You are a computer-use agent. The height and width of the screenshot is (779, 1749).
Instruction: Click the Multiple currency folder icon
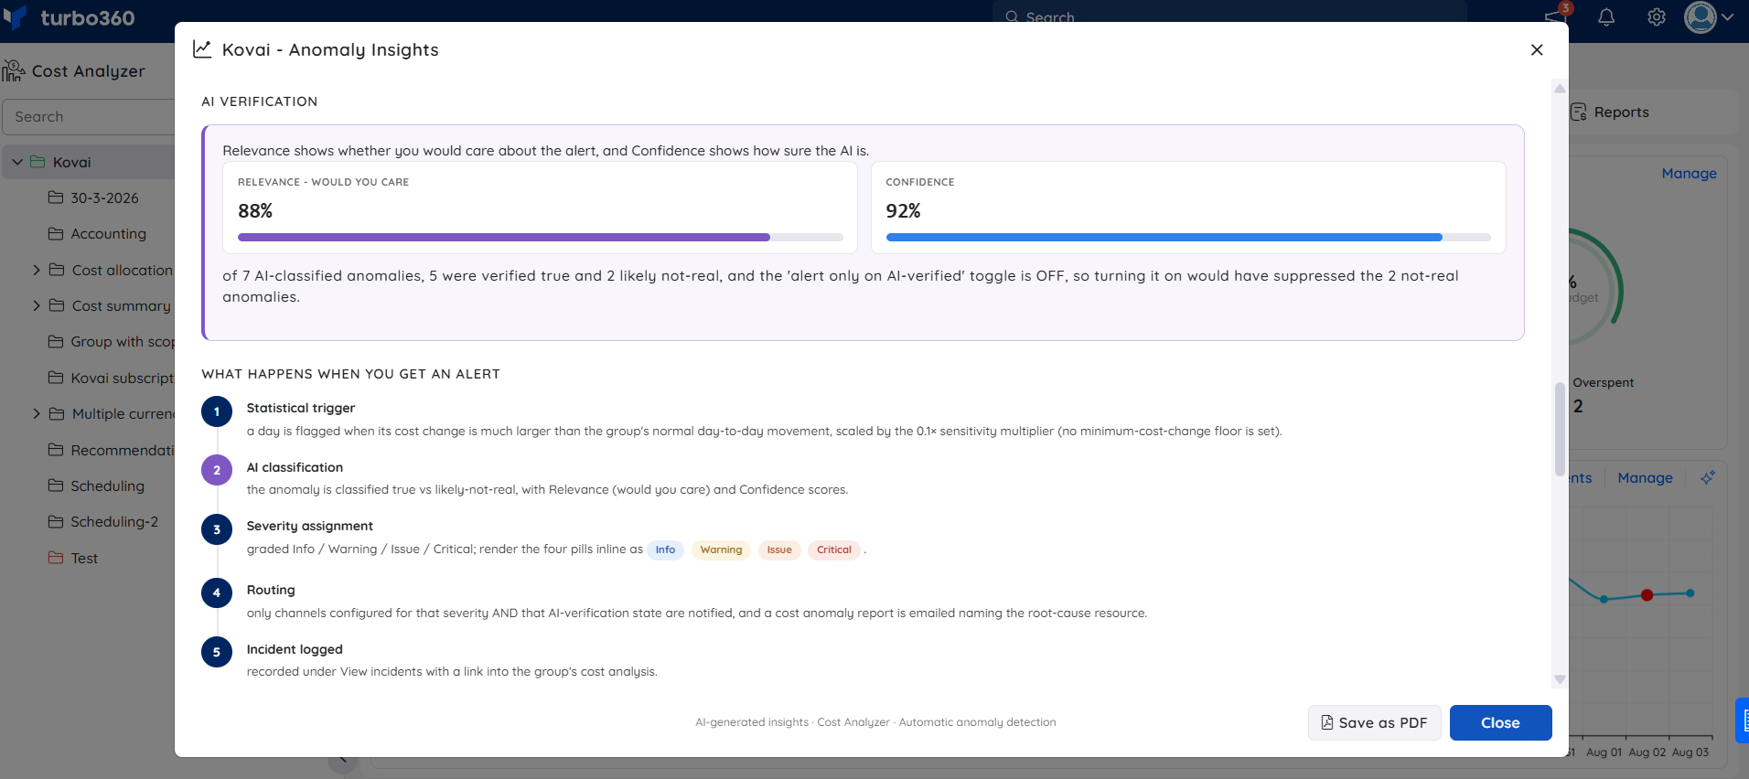57,413
